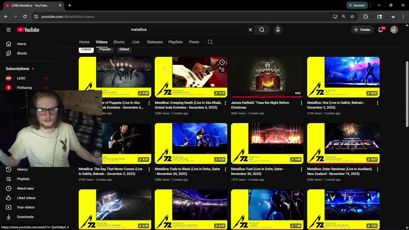Open options menu for Fuel Live in Doha
409x230 pixels.
pyautogui.click(x=301, y=169)
